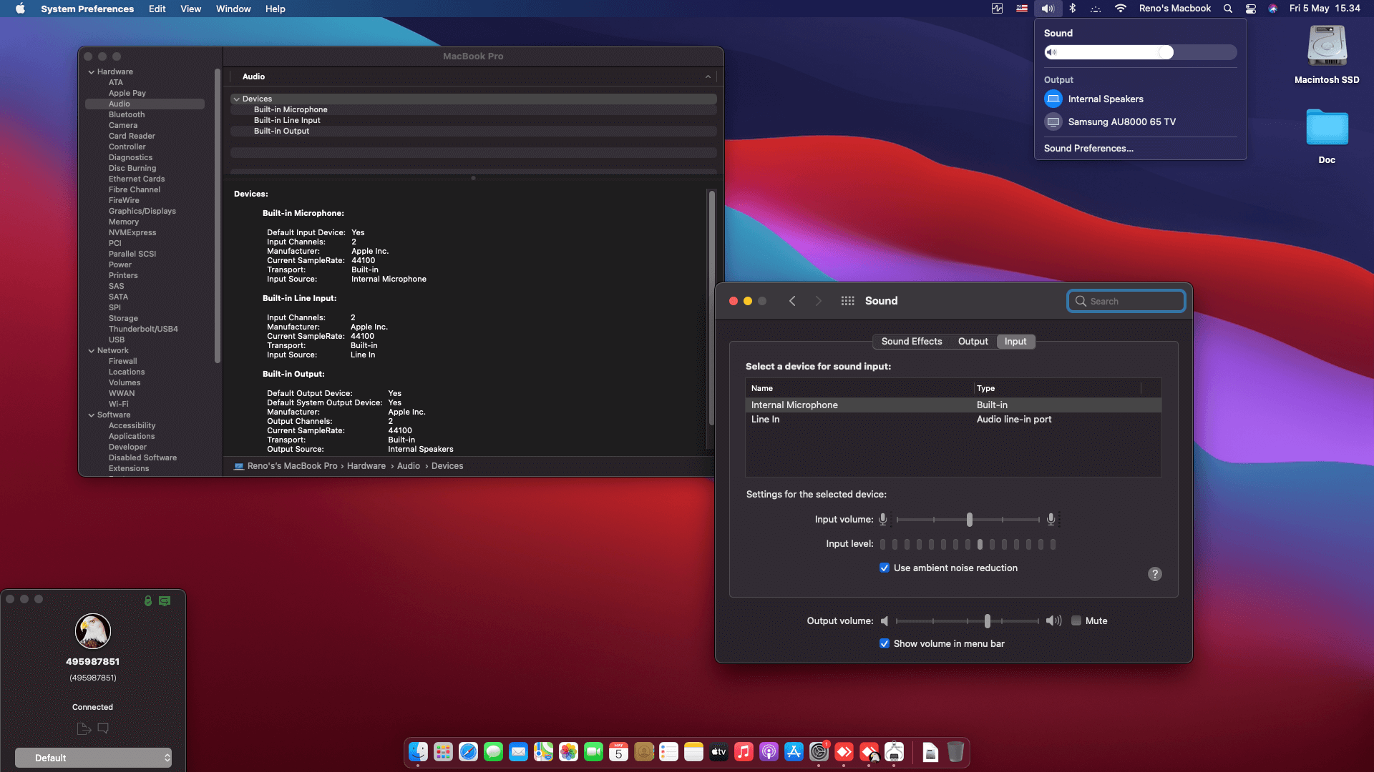The height and width of the screenshot is (772, 1374).
Task: Enable the Mute checkbox for output volume
Action: (x=1074, y=620)
